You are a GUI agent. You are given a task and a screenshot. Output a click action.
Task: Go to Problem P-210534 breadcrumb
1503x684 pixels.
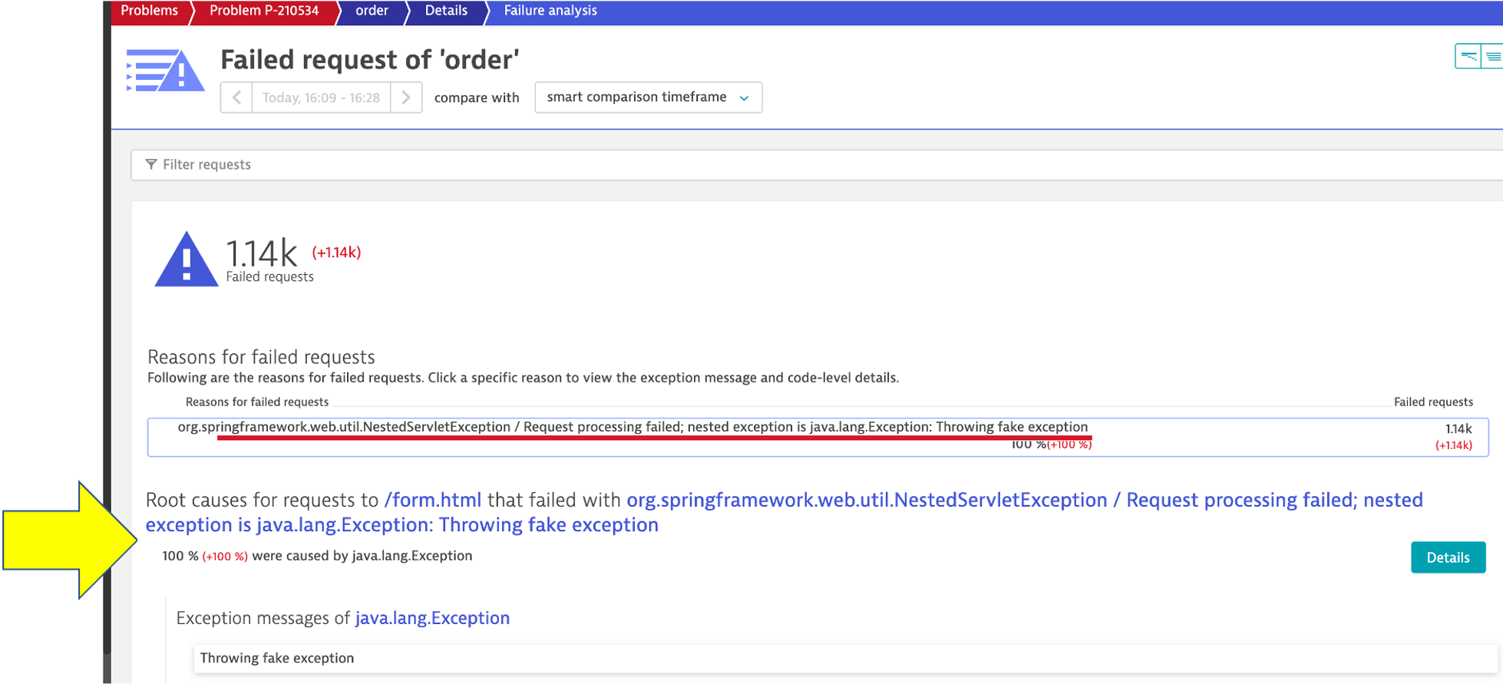(x=263, y=11)
